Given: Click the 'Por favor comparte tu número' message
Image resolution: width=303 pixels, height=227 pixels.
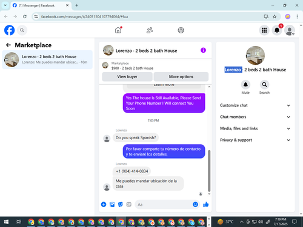Looking at the screenshot, I should 164,151.
